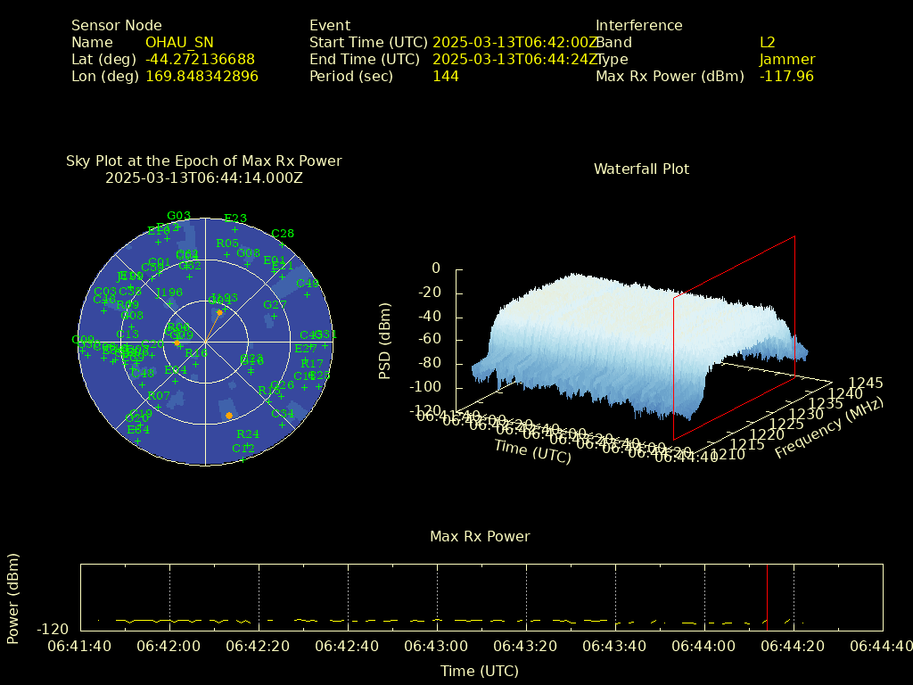This screenshot has width=913, height=685.
Task: Click the latitude value -44.272136688
Action: pos(200,59)
